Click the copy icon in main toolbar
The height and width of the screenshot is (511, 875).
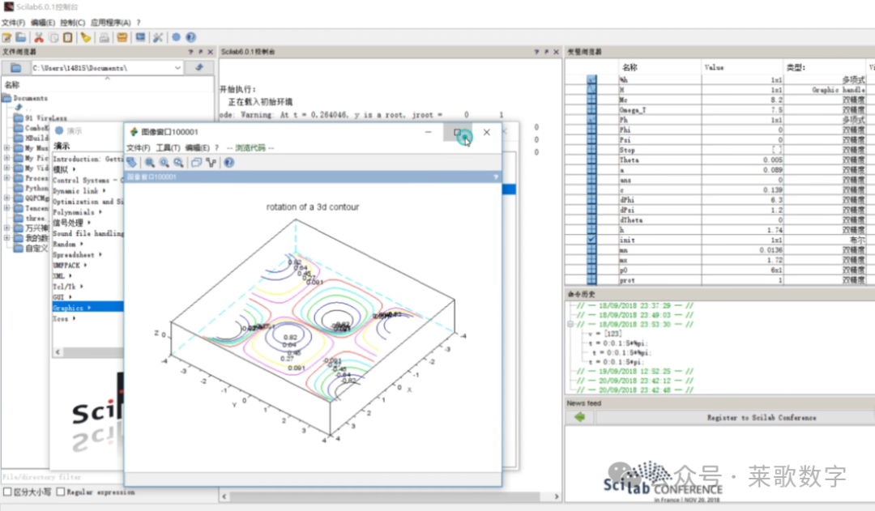[53, 37]
